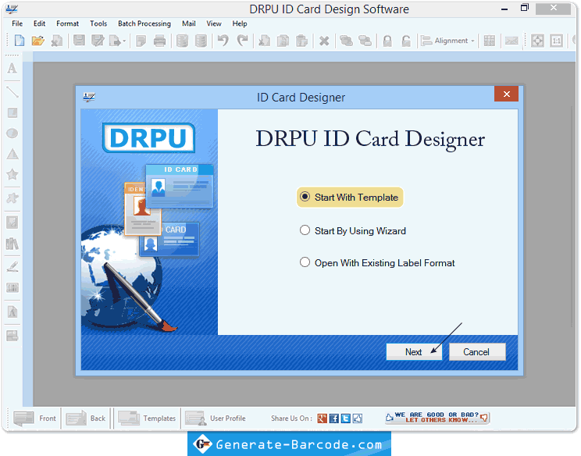Click the closed padlock Lock icon
Screen dimensions: 581x456
point(387,41)
